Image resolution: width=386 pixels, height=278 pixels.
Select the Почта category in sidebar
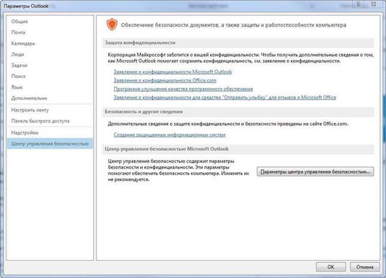click(50, 32)
